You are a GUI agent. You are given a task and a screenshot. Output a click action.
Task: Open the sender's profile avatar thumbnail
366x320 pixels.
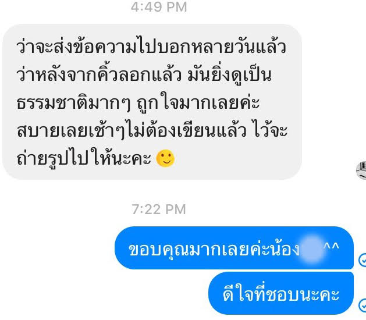point(361,170)
